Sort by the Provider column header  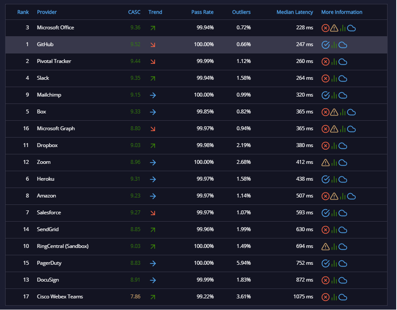point(47,12)
